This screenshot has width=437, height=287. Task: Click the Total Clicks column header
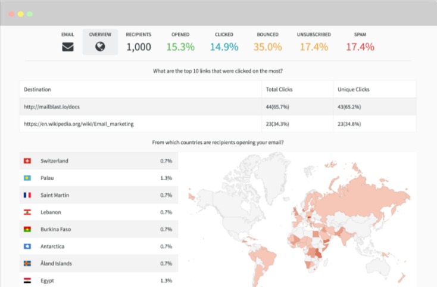point(279,90)
